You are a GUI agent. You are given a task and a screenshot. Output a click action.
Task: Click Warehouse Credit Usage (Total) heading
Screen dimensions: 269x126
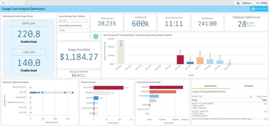[18, 16]
